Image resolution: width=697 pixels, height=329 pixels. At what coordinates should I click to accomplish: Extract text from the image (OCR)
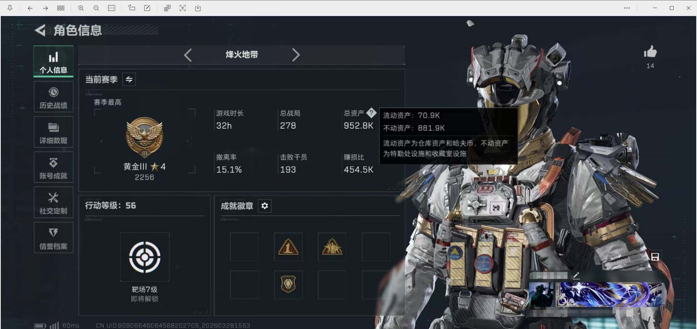point(183,8)
